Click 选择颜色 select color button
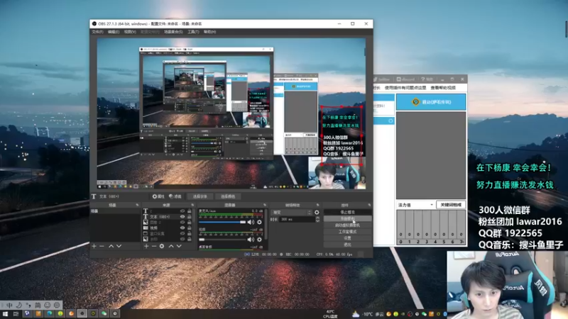The width and height of the screenshot is (568, 319). click(228, 196)
